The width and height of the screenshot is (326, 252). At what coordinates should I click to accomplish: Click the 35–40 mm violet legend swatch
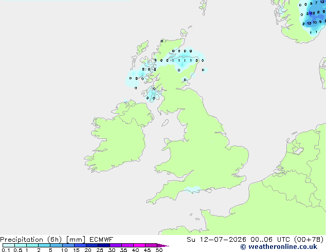[x=128, y=245]
